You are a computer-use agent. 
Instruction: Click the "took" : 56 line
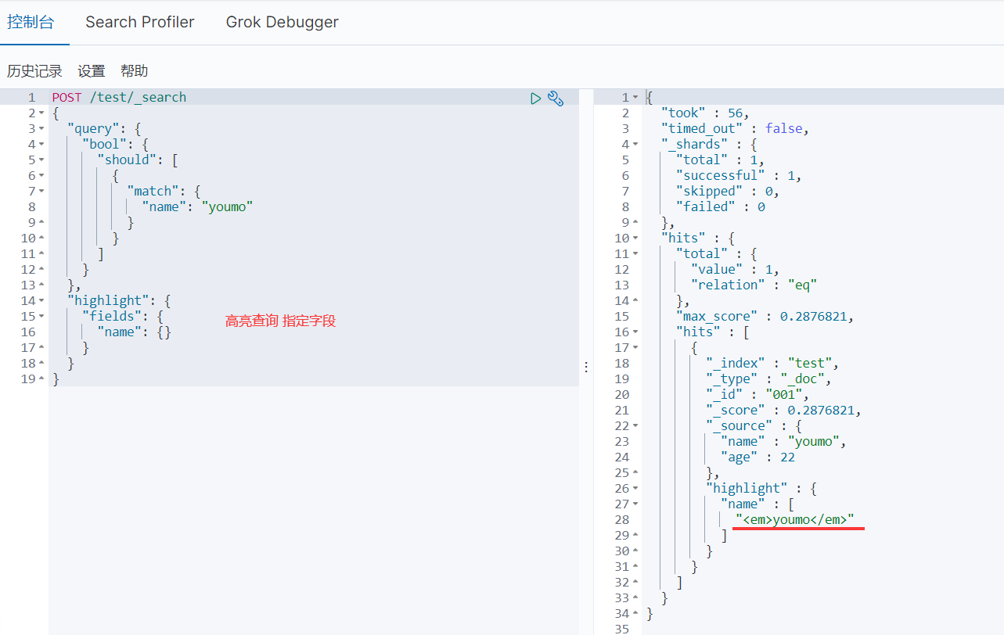pos(704,113)
